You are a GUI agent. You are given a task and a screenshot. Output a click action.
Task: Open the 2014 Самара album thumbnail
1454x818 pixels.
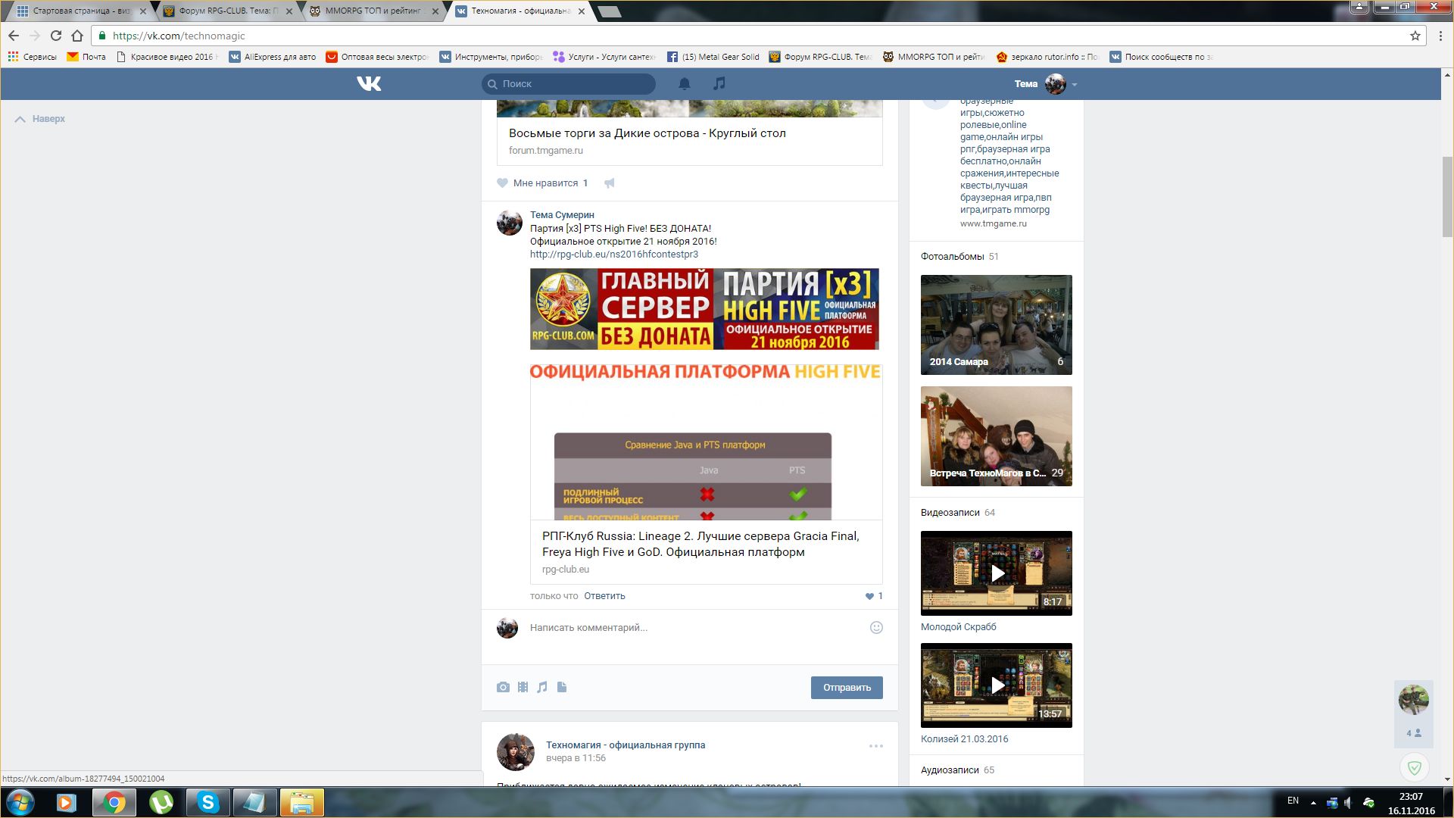[997, 325]
